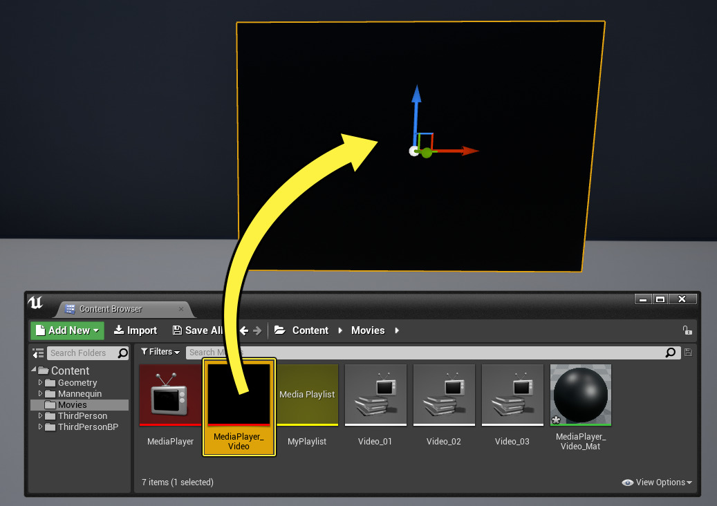717x506 pixels.
Task: Click the Video_01 name label
Action: click(375, 442)
